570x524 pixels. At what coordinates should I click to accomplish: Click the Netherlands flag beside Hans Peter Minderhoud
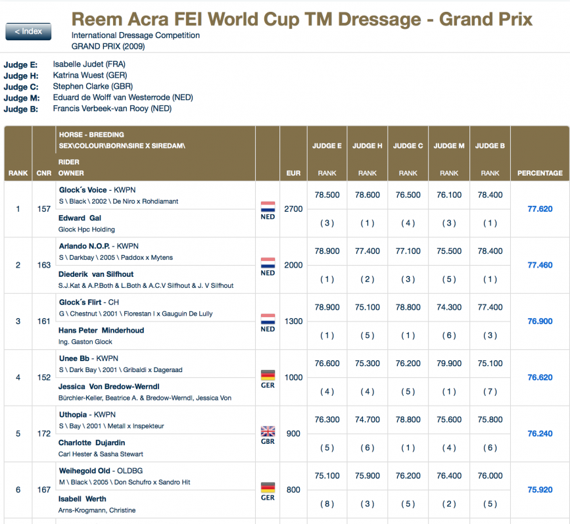268,318
